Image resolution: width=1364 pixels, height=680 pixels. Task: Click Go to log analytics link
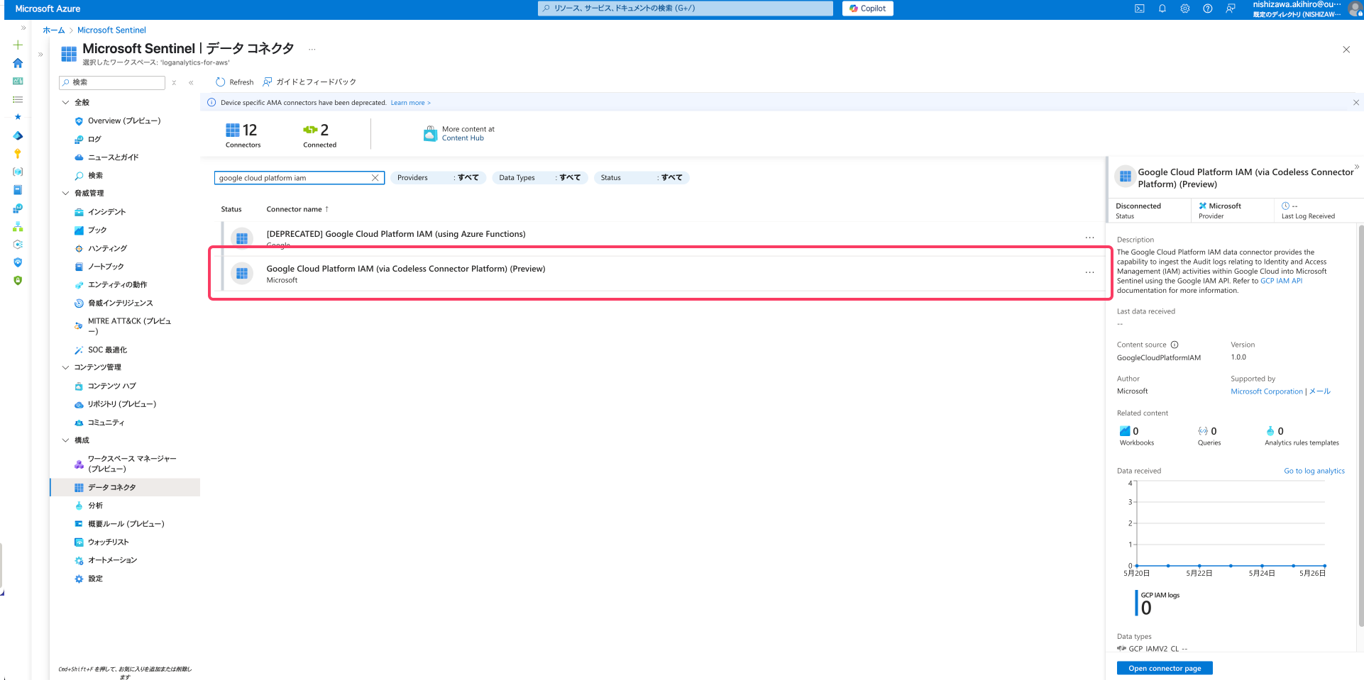(x=1314, y=472)
